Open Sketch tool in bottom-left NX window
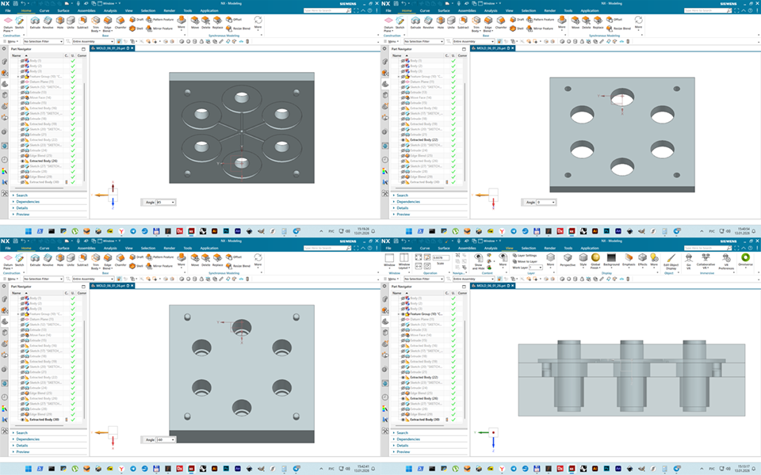This screenshot has width=761, height=475. coord(19,260)
